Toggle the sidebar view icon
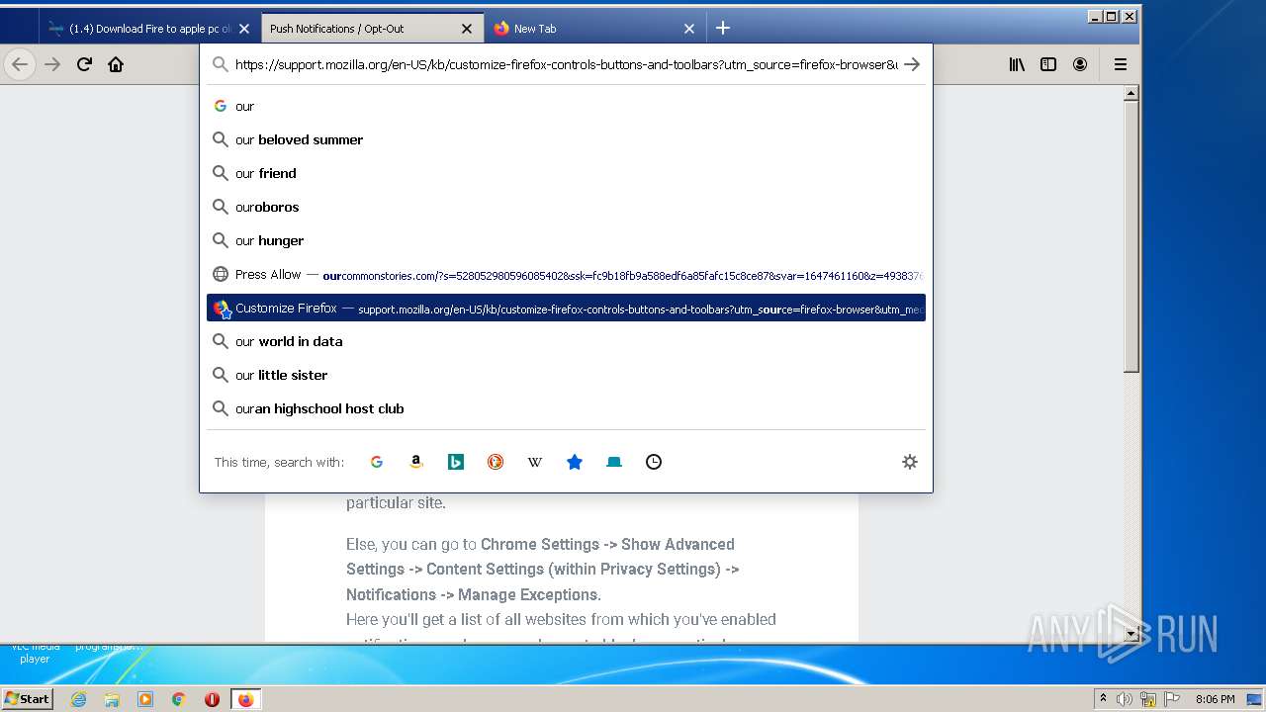The image size is (1266, 712). 1048,64
